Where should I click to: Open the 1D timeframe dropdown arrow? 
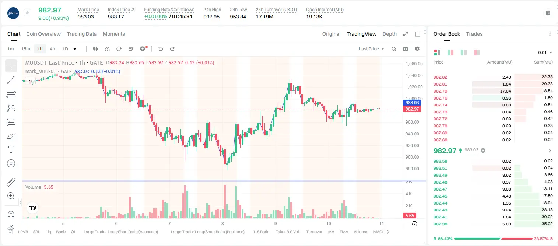(x=75, y=49)
